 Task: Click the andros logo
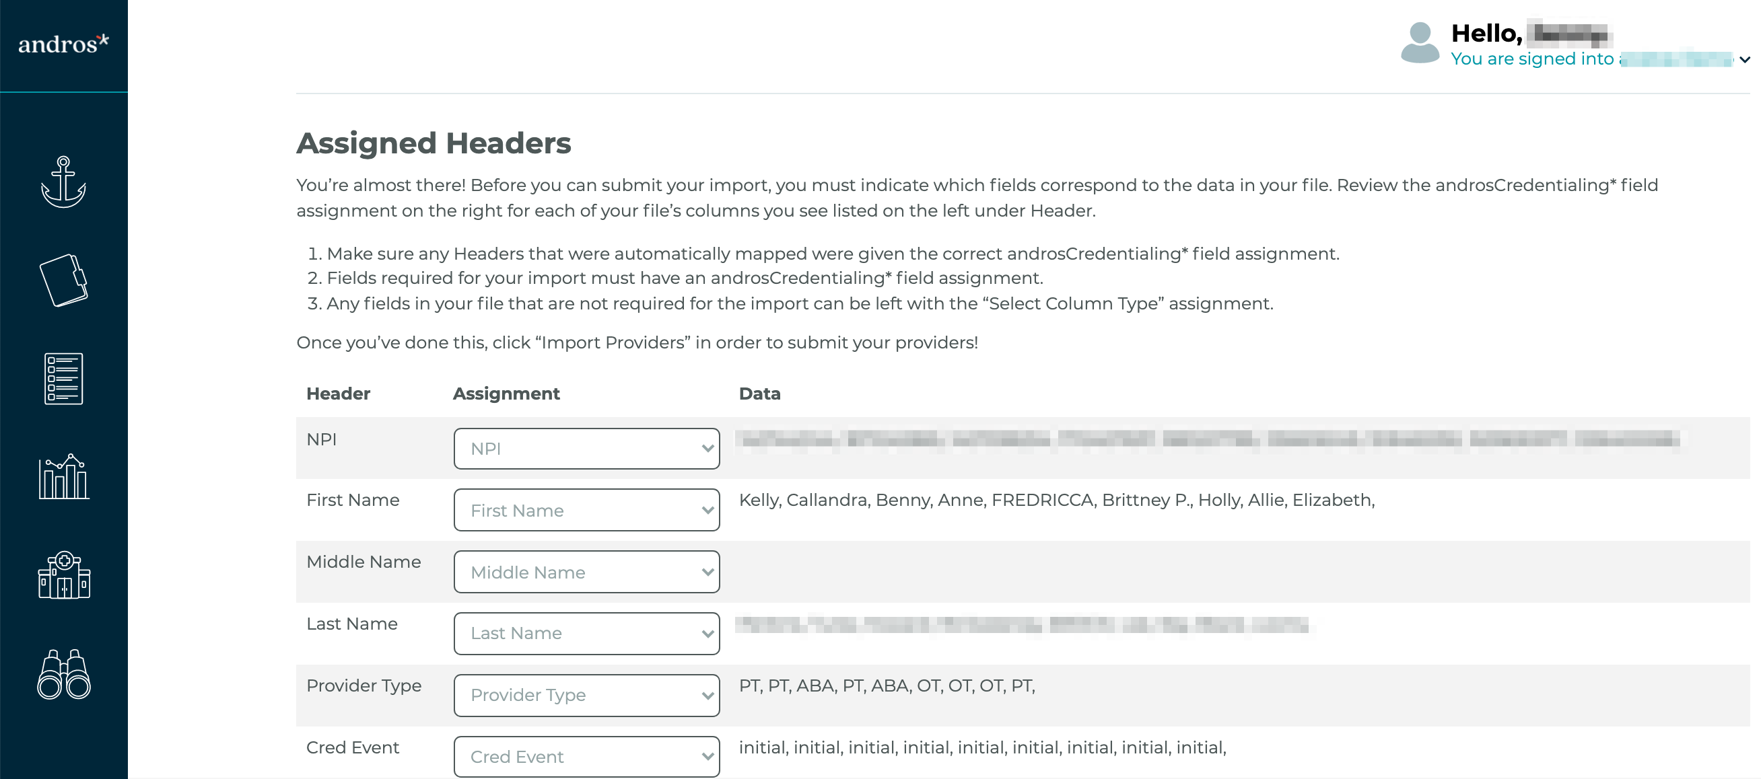tap(63, 44)
